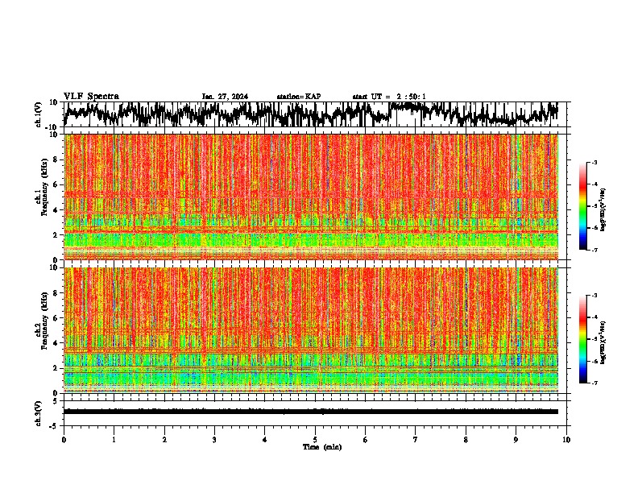Click the ch.1 voltage waveform trace
638x493 pixels.
click(x=311, y=114)
